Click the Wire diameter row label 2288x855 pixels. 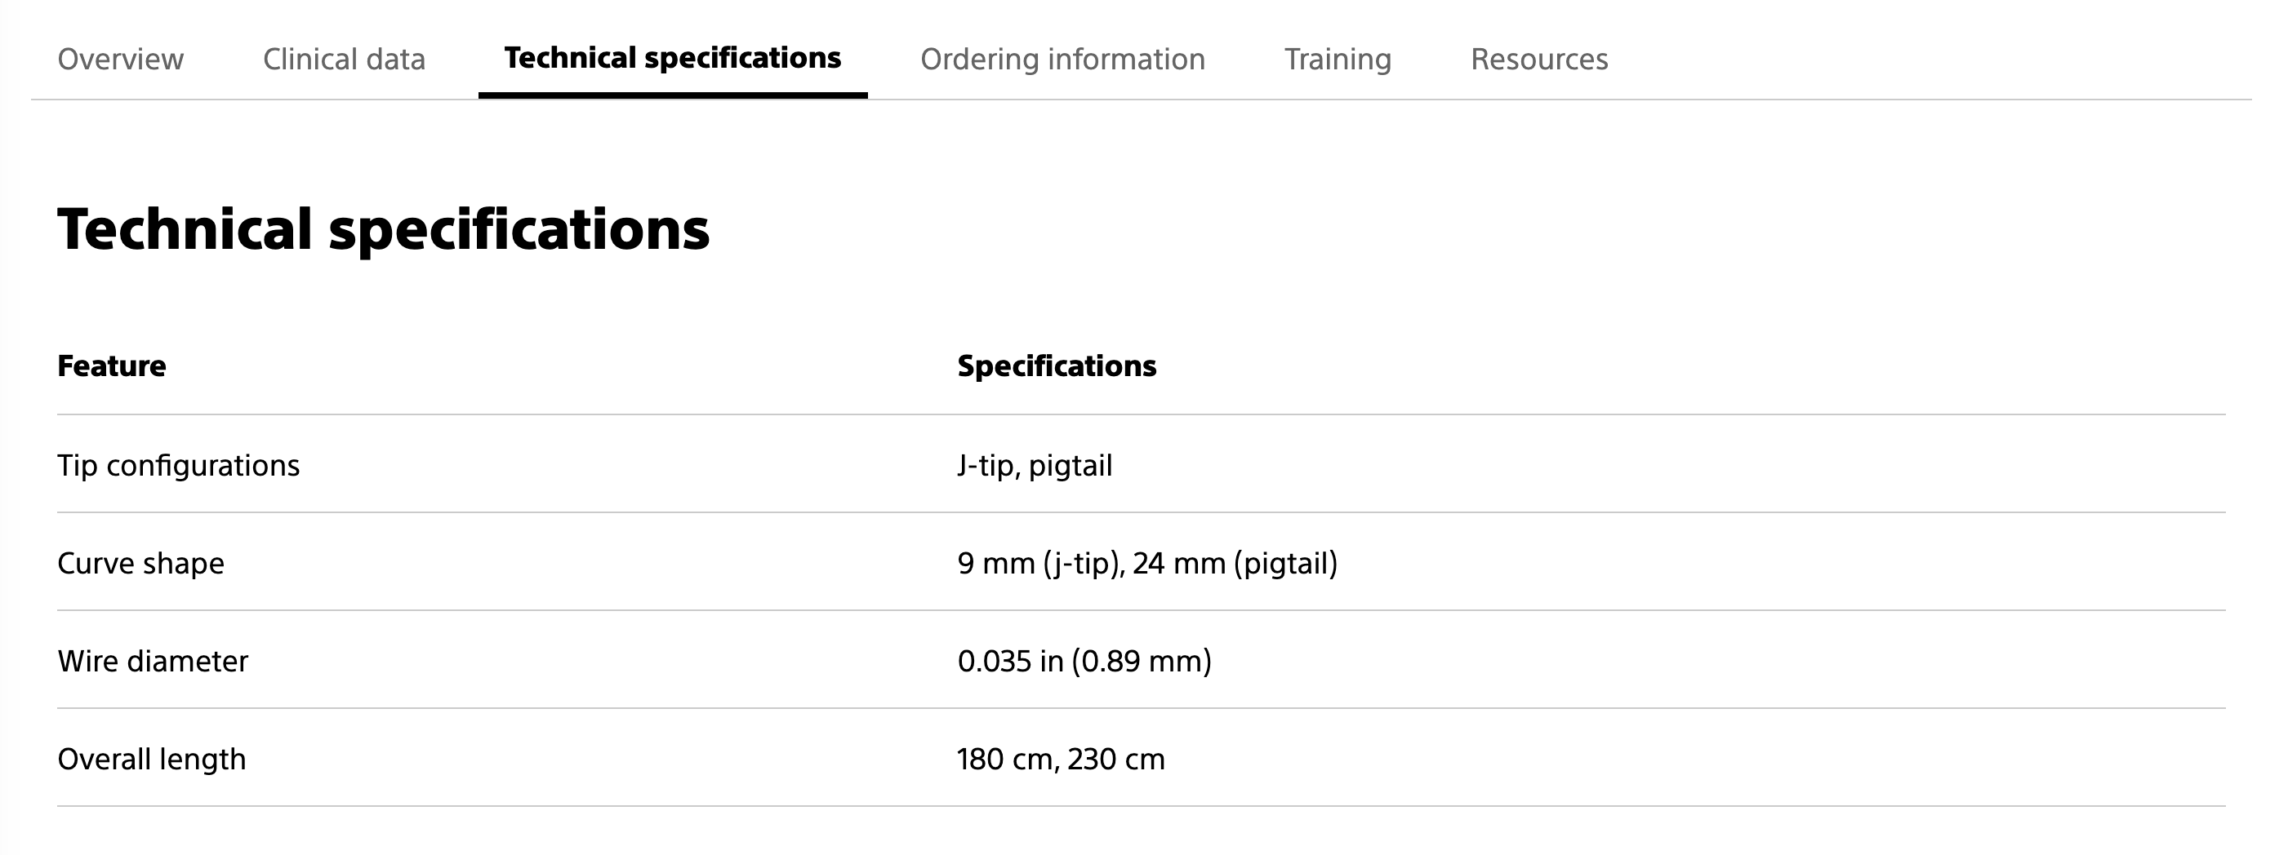click(x=153, y=662)
